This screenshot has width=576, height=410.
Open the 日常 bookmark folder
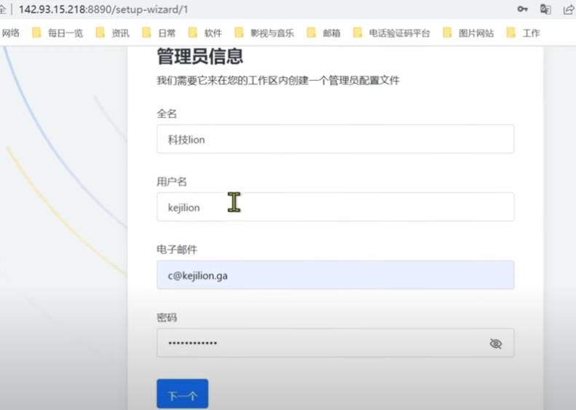tap(159, 33)
